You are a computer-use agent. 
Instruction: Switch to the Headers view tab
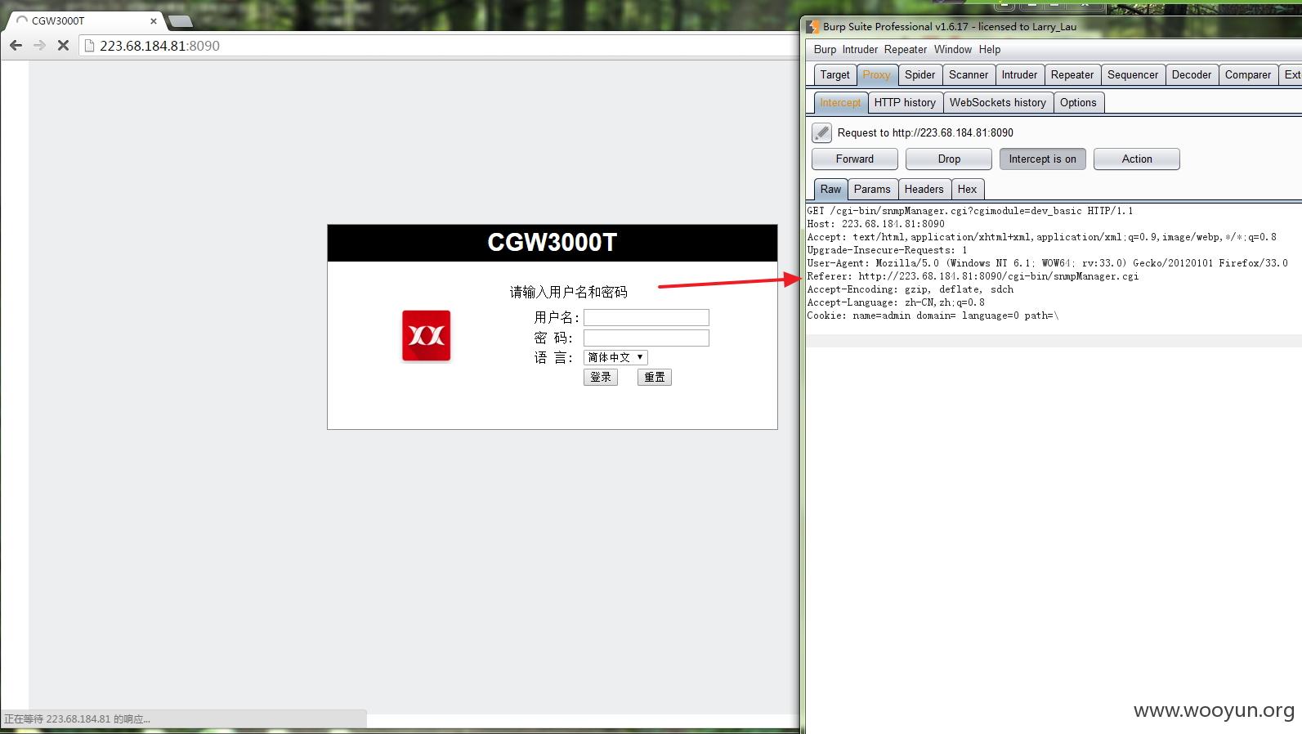pyautogui.click(x=924, y=190)
